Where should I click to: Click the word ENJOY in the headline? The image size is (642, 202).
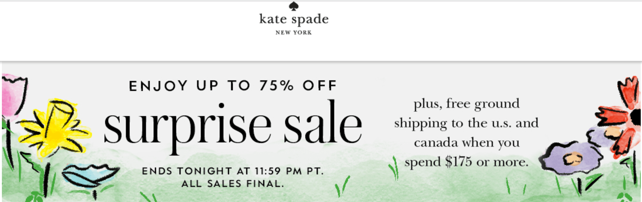[x=158, y=86]
